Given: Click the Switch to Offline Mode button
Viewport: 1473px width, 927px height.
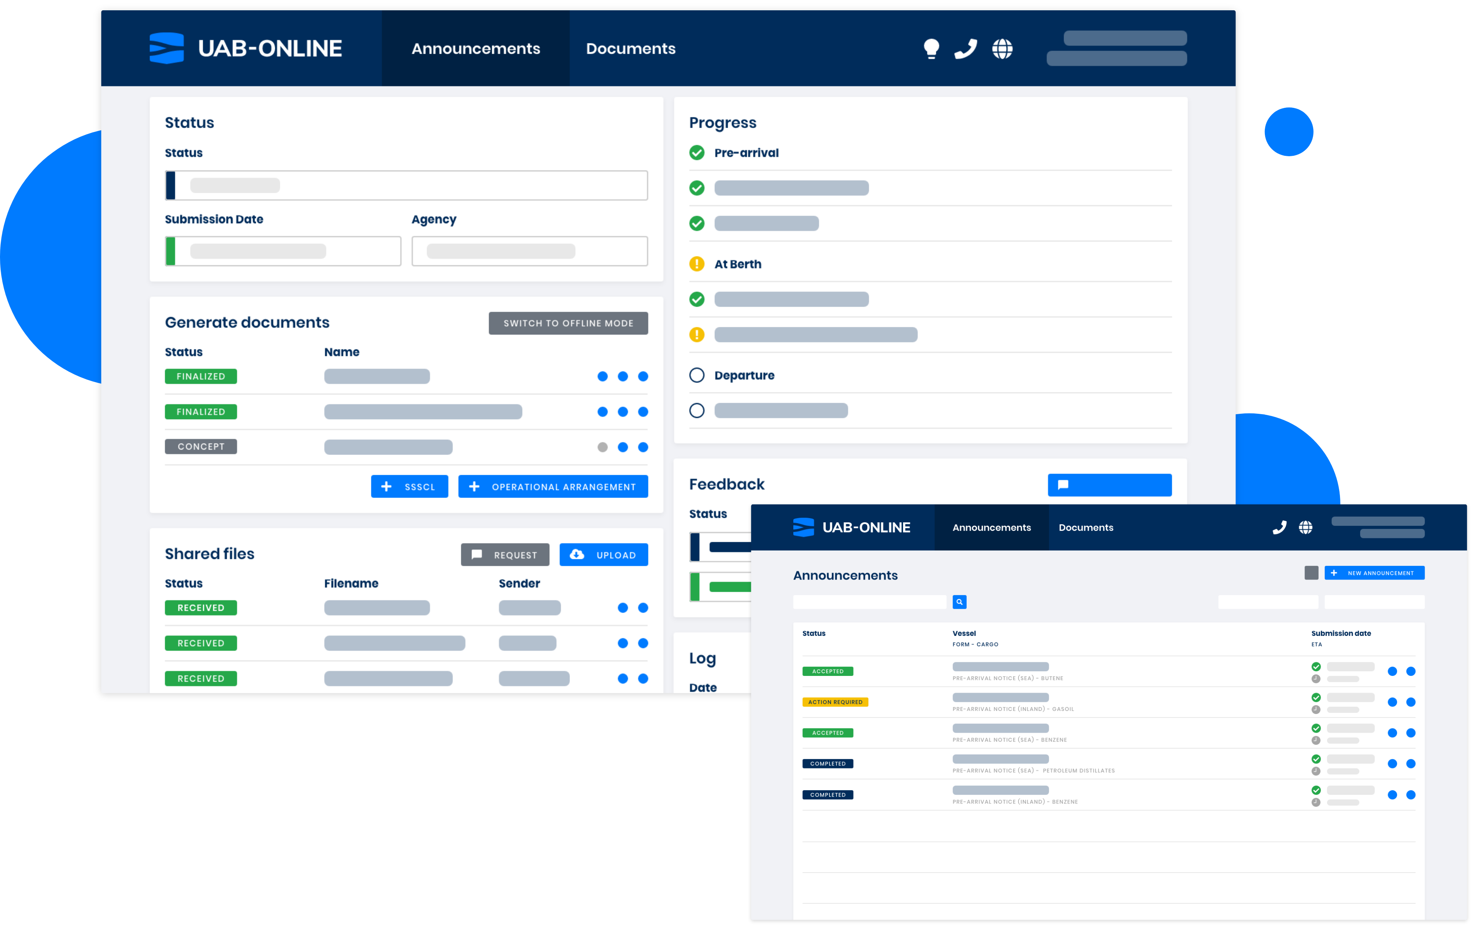Looking at the screenshot, I should (x=568, y=323).
